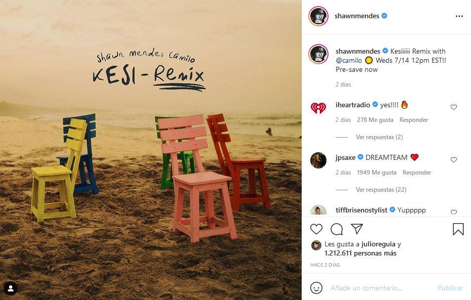The width and height of the screenshot is (471, 300).
Task: Like iheartradio's comment heart
Action: click(454, 107)
